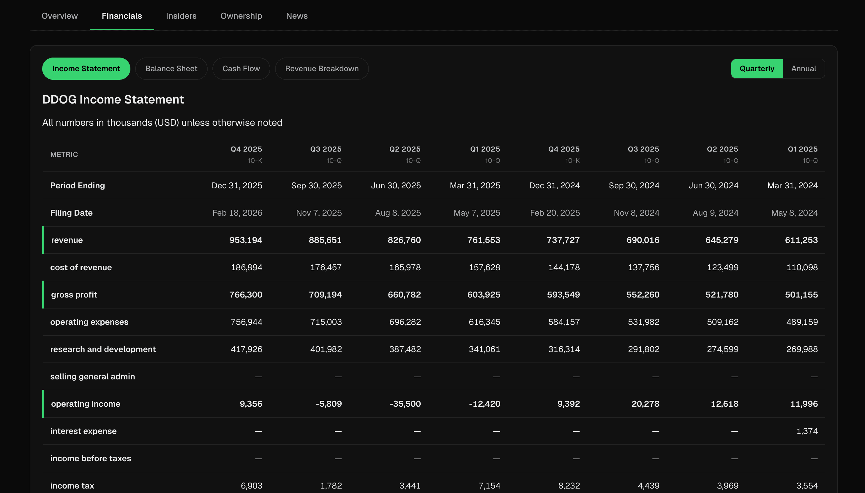Viewport: 865px width, 493px height.
Task: Click revenue value 885,651
Action: coord(325,240)
